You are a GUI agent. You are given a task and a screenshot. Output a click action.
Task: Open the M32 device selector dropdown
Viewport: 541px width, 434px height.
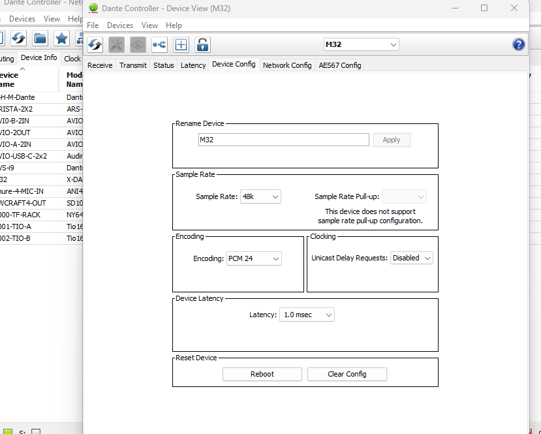(x=362, y=44)
